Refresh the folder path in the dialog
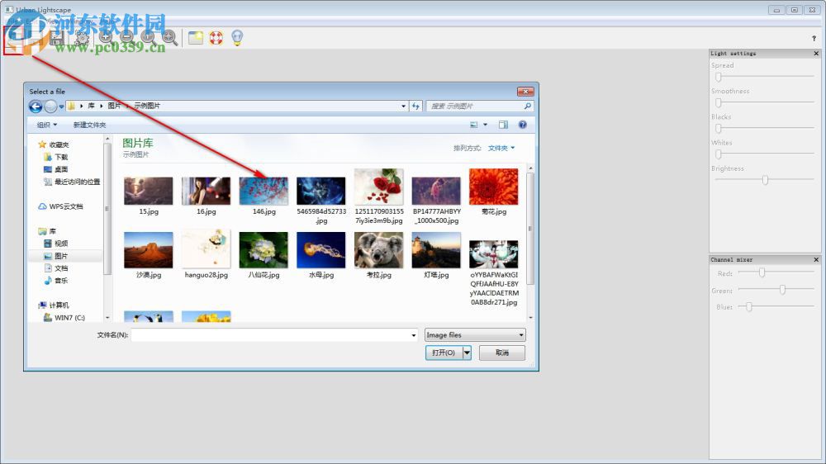 pyautogui.click(x=416, y=106)
